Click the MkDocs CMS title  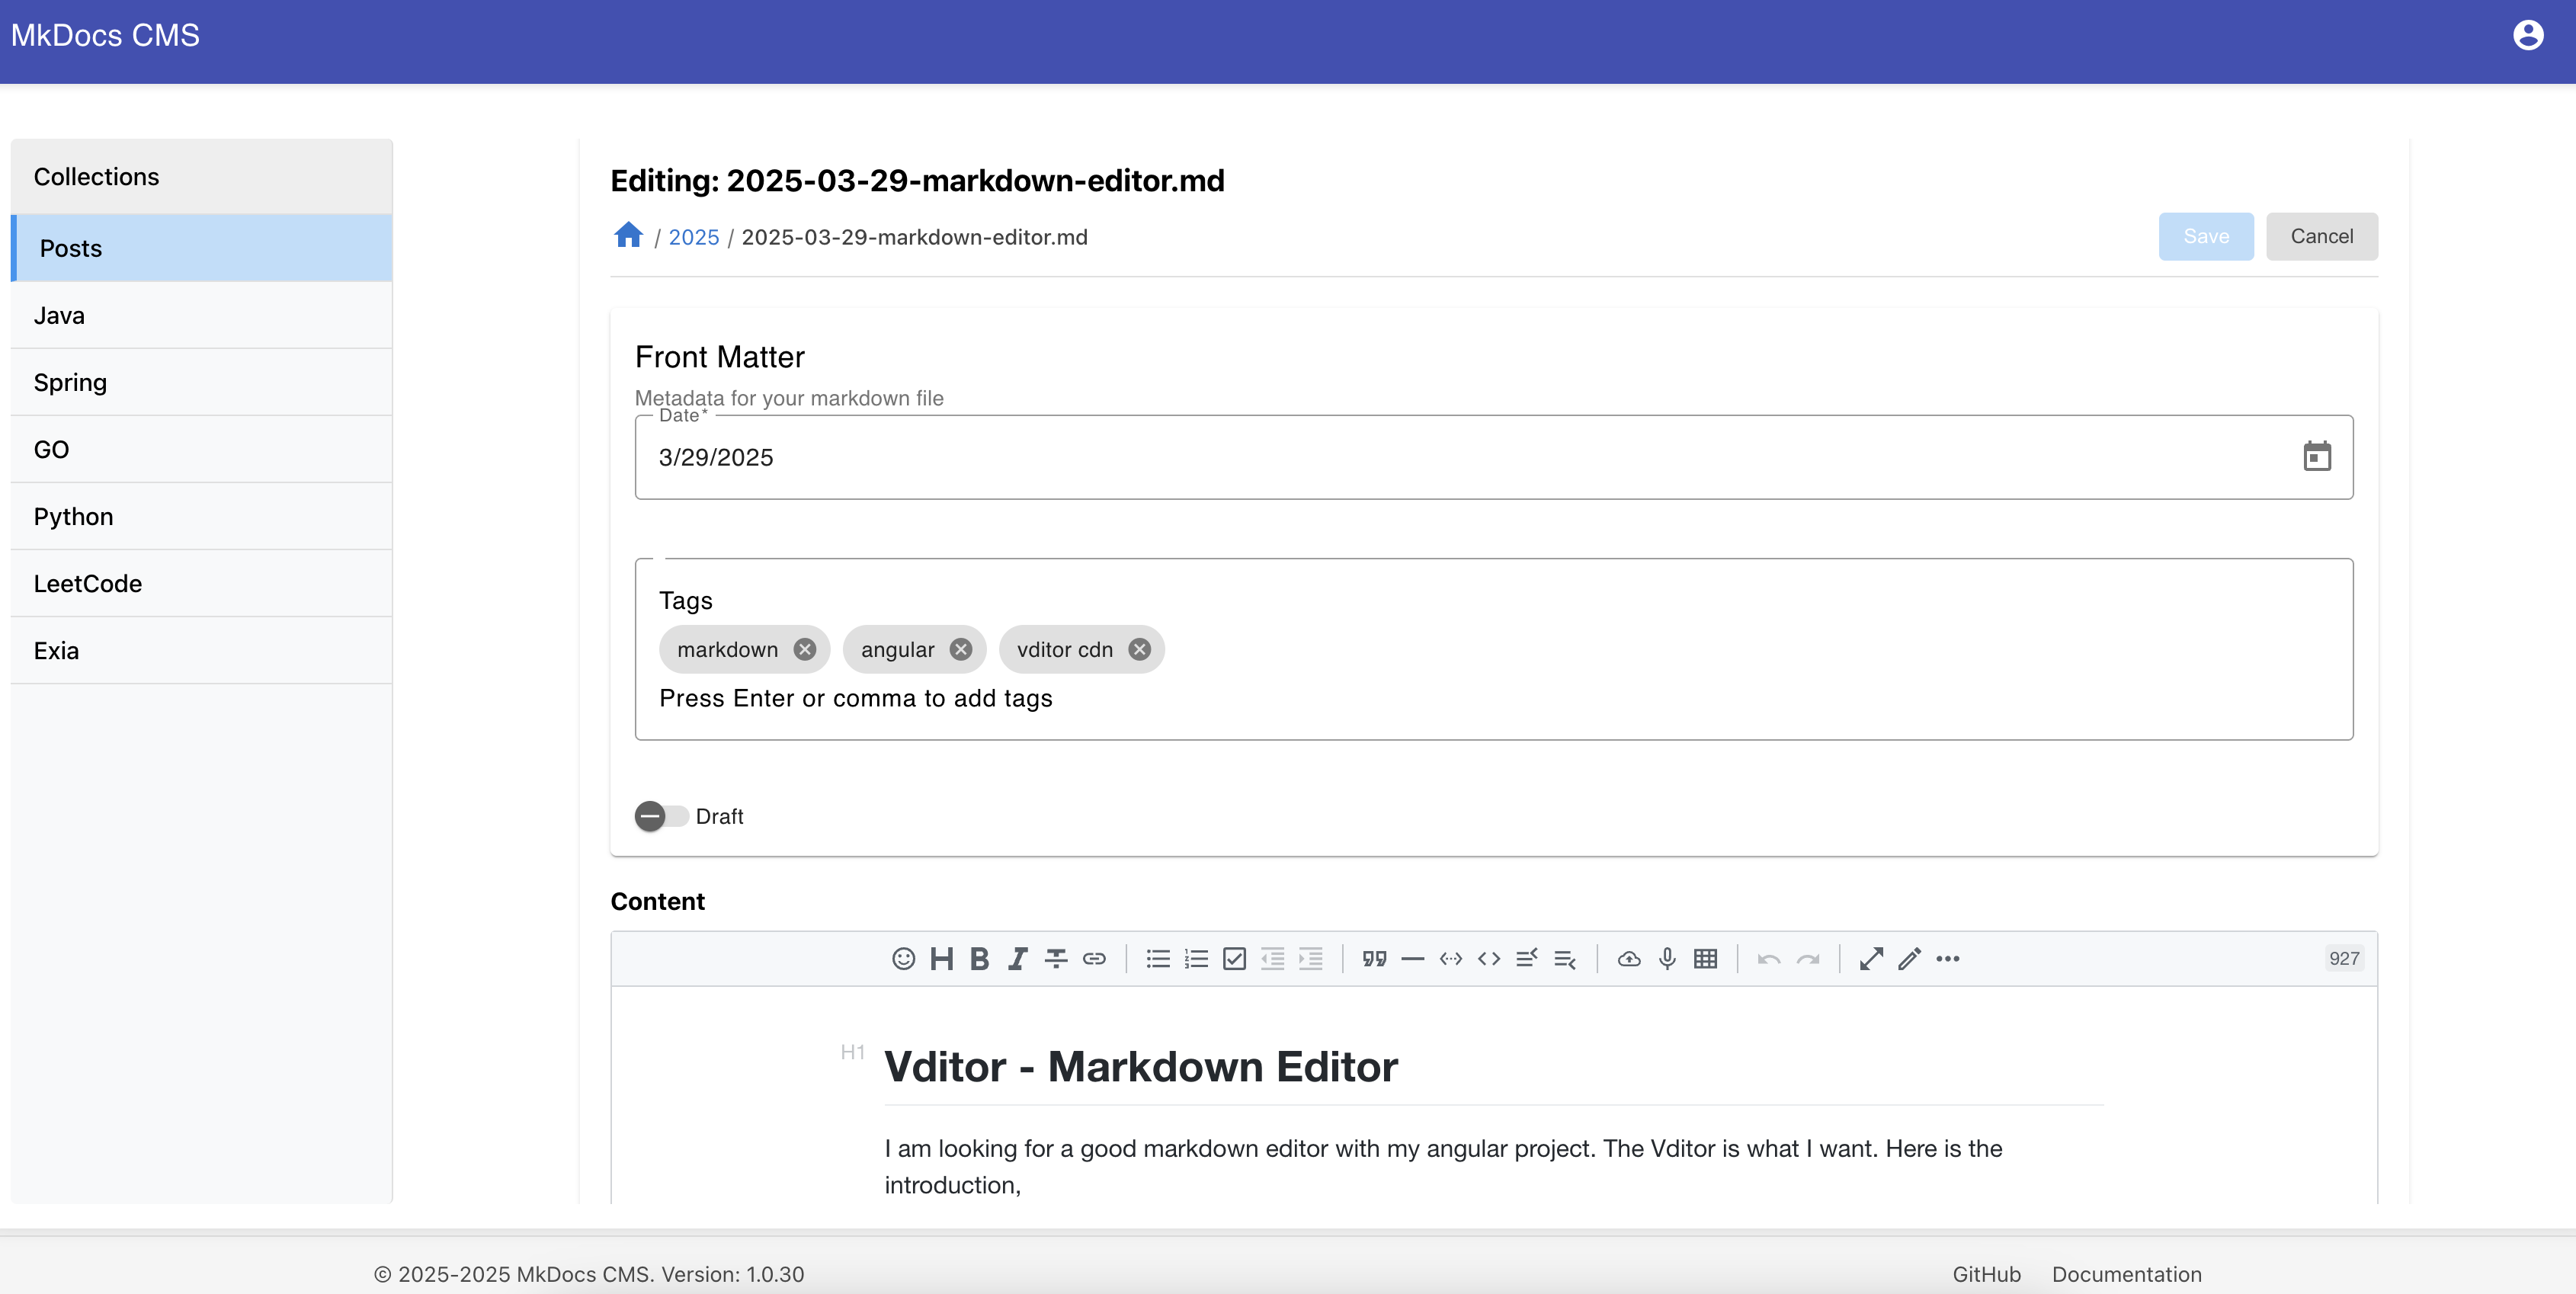[x=105, y=35]
